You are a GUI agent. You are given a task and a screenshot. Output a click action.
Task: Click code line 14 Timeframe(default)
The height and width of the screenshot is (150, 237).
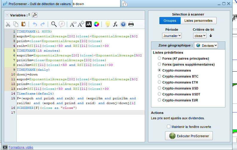coord(35,94)
